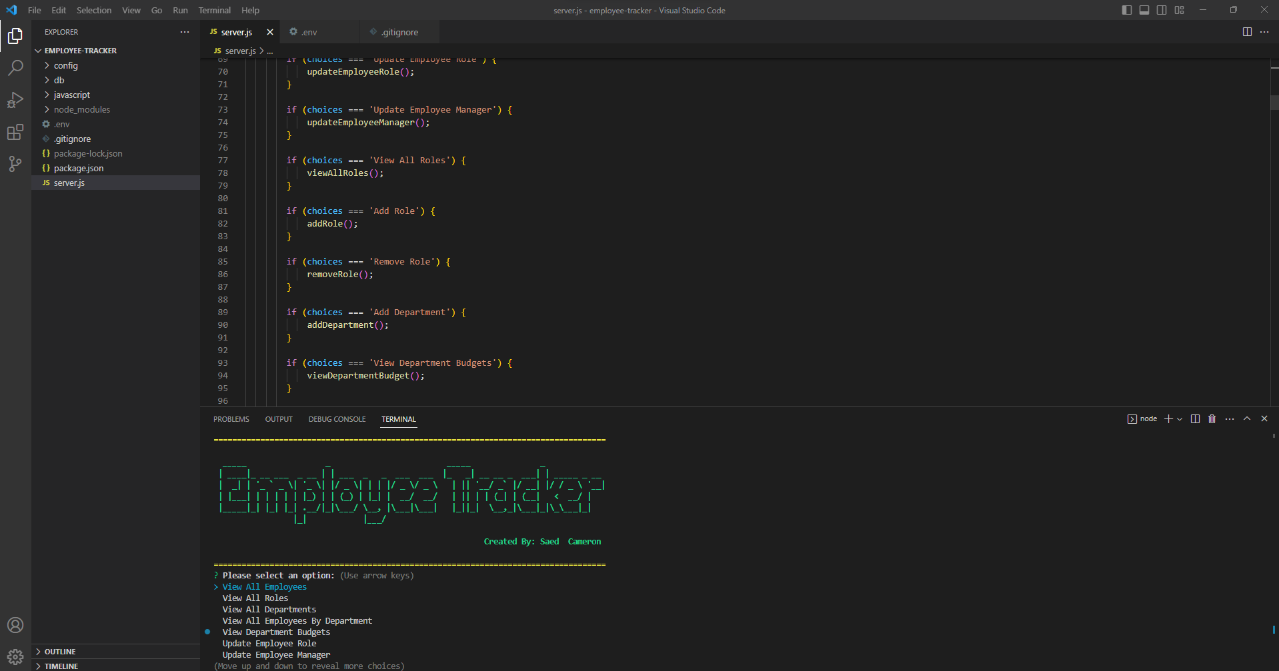Open the Edit menu

59,10
